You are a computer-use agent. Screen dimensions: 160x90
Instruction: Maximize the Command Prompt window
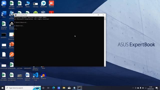pos(98,15)
